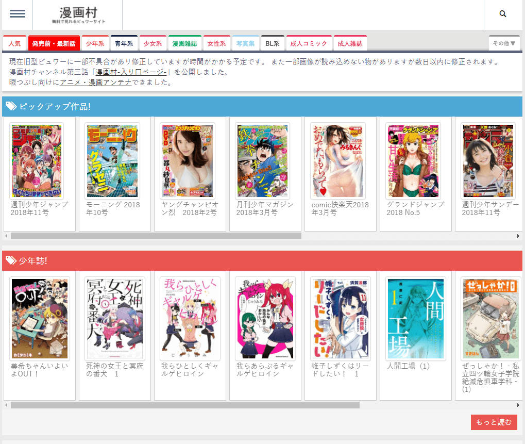This screenshot has height=444, width=525.
Task: Click title text モーニング 2018年10号
Action: 113,208
